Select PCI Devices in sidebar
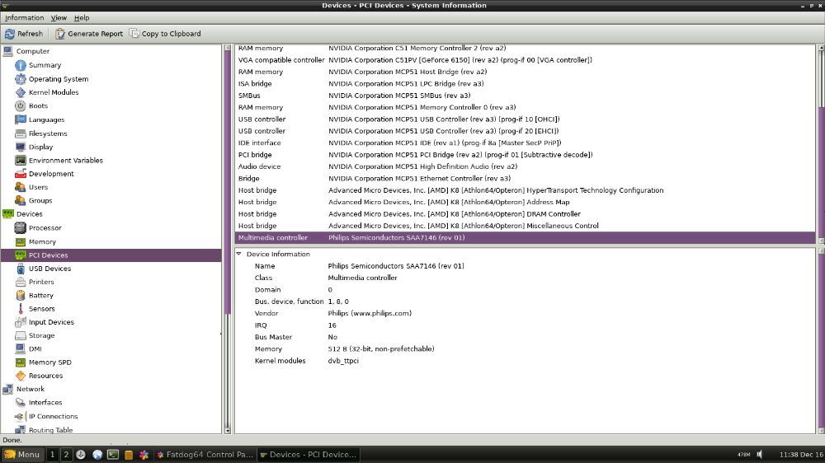This screenshot has height=463, width=825. (x=111, y=255)
